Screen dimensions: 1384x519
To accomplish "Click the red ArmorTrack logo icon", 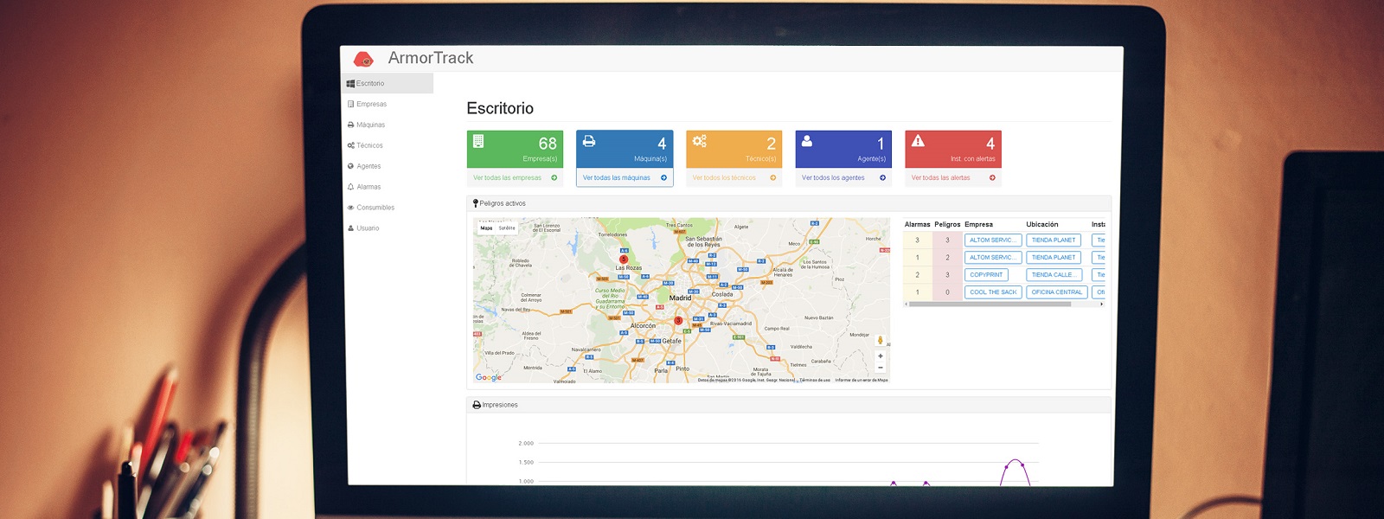I will 363,59.
